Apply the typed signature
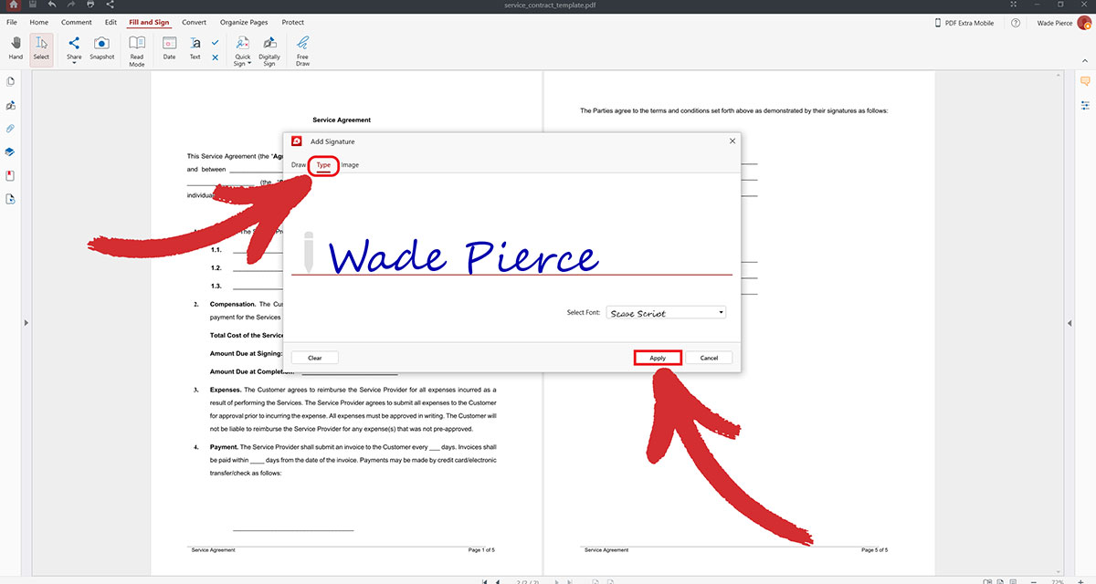 (x=658, y=357)
